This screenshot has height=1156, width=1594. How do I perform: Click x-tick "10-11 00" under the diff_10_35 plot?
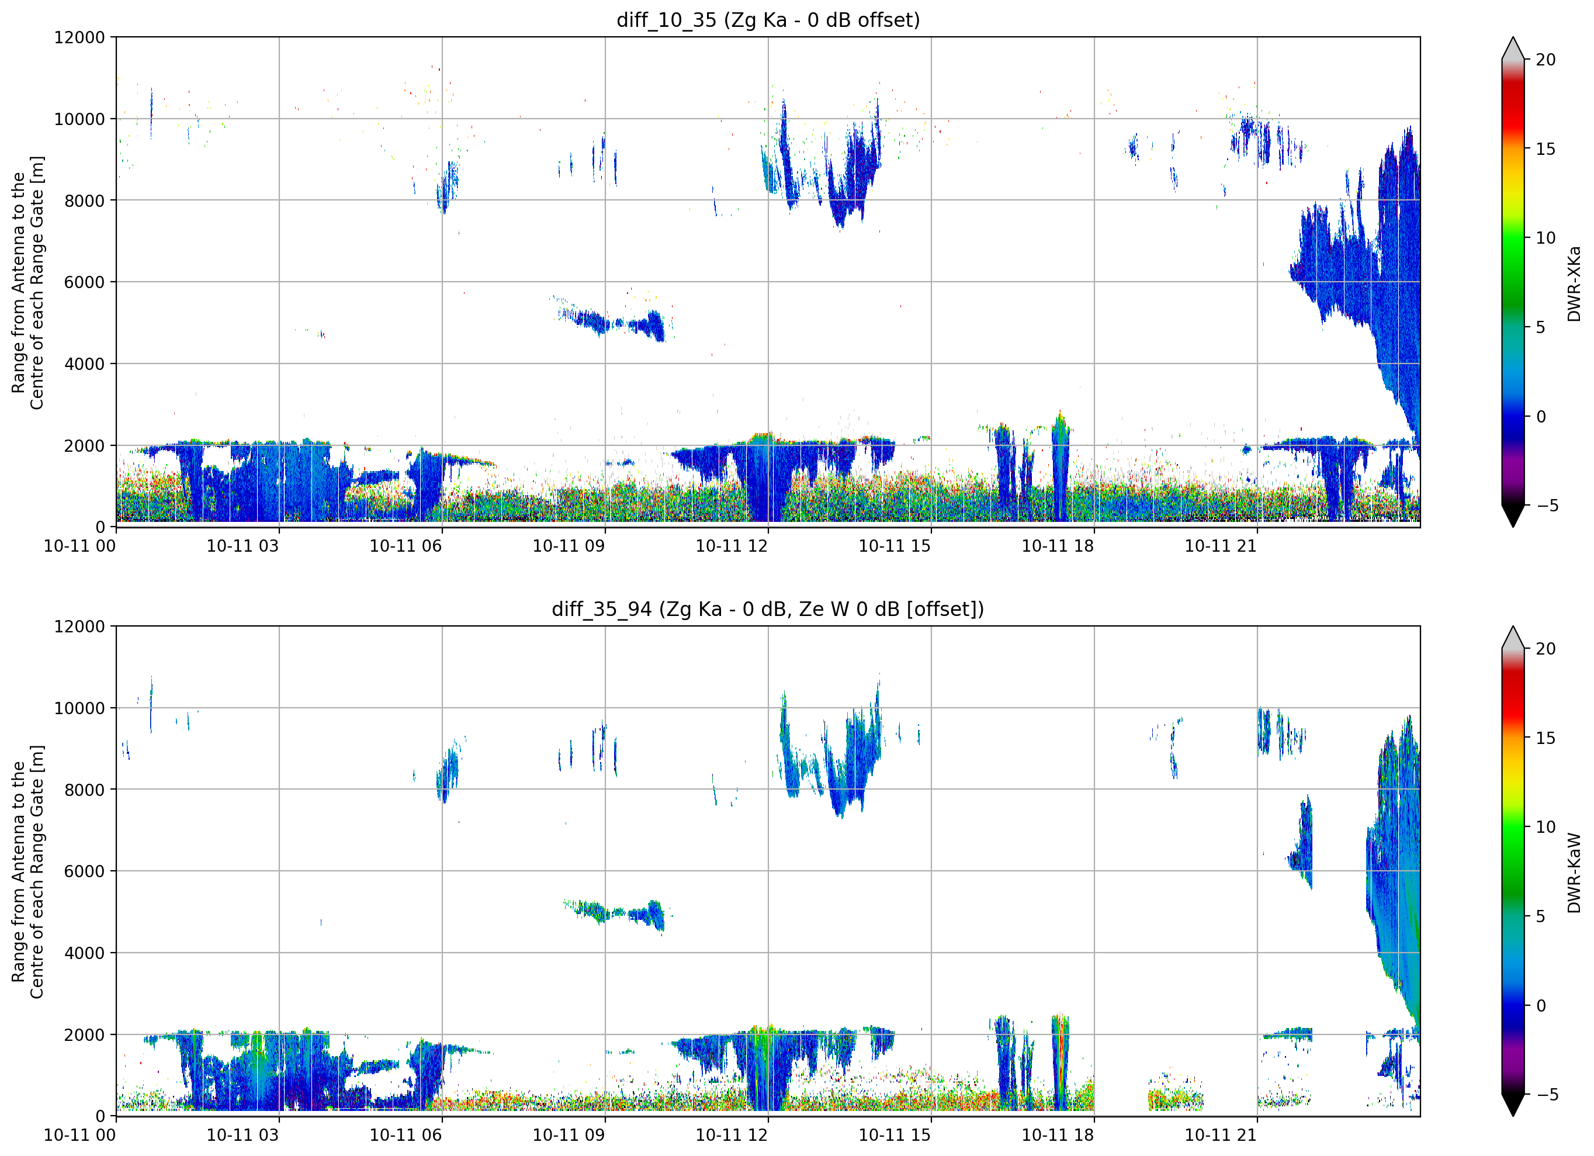click(79, 546)
